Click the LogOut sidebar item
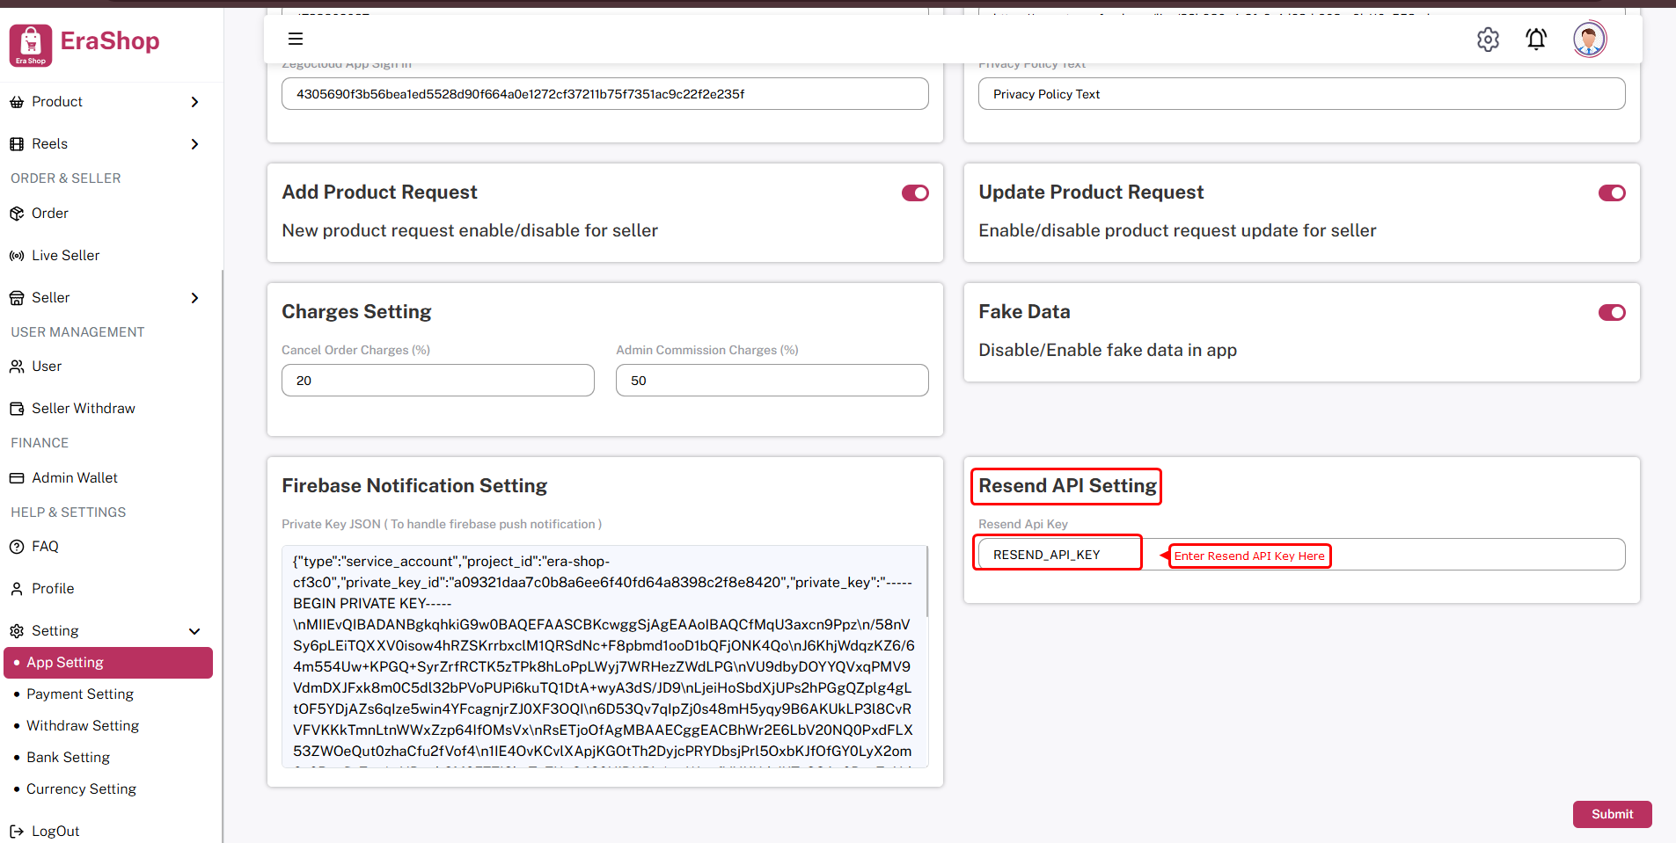This screenshot has width=1676, height=843. [x=55, y=832]
